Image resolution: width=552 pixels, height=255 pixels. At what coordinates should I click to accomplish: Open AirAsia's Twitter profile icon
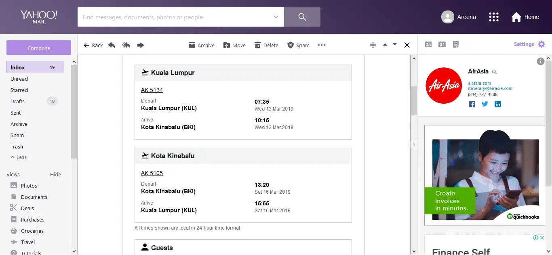click(485, 104)
